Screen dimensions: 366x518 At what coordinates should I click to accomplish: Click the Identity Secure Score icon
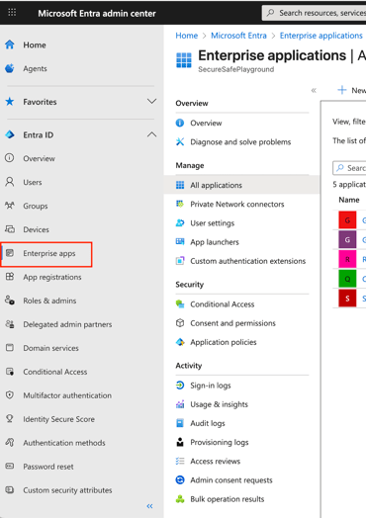[x=10, y=418]
